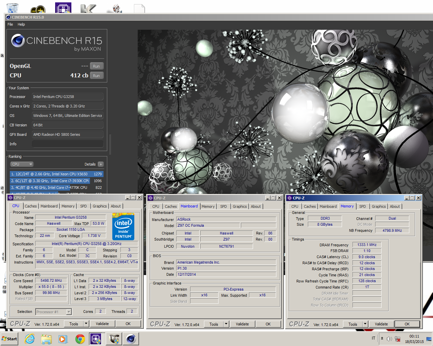Open Windows Media Player from the taskbar
This screenshot has width=433, height=346.
(63, 339)
